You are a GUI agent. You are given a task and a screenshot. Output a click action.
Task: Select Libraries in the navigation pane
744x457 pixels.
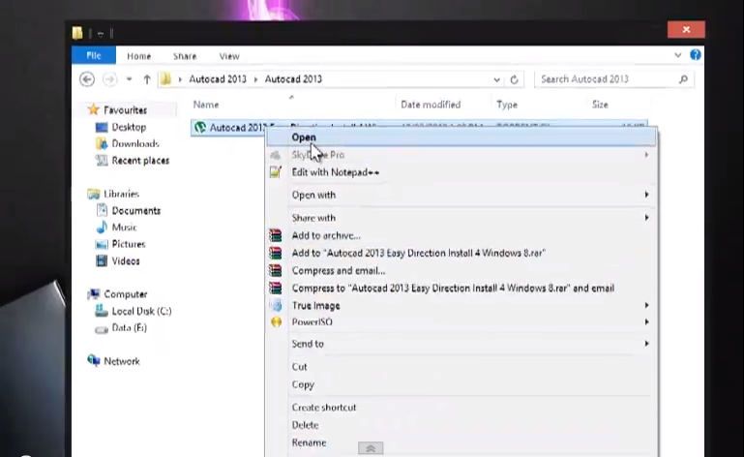(x=121, y=194)
